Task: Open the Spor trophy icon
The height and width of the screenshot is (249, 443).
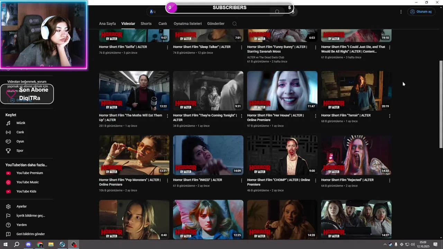Action: [9, 151]
